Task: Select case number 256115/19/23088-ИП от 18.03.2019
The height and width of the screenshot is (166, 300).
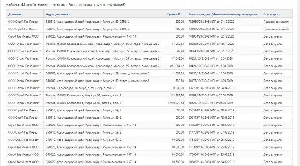Action: 211,118
